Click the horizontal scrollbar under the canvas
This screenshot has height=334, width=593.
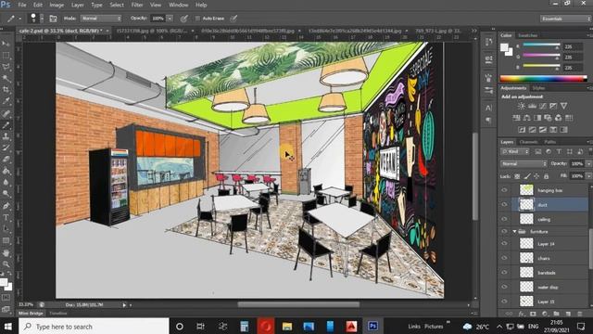click(x=298, y=304)
